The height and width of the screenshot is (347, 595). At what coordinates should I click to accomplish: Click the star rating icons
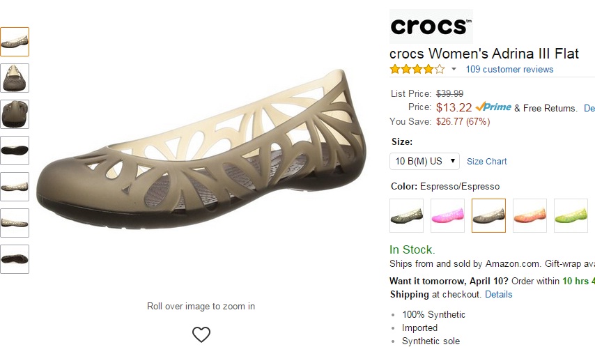pyautogui.click(x=417, y=69)
